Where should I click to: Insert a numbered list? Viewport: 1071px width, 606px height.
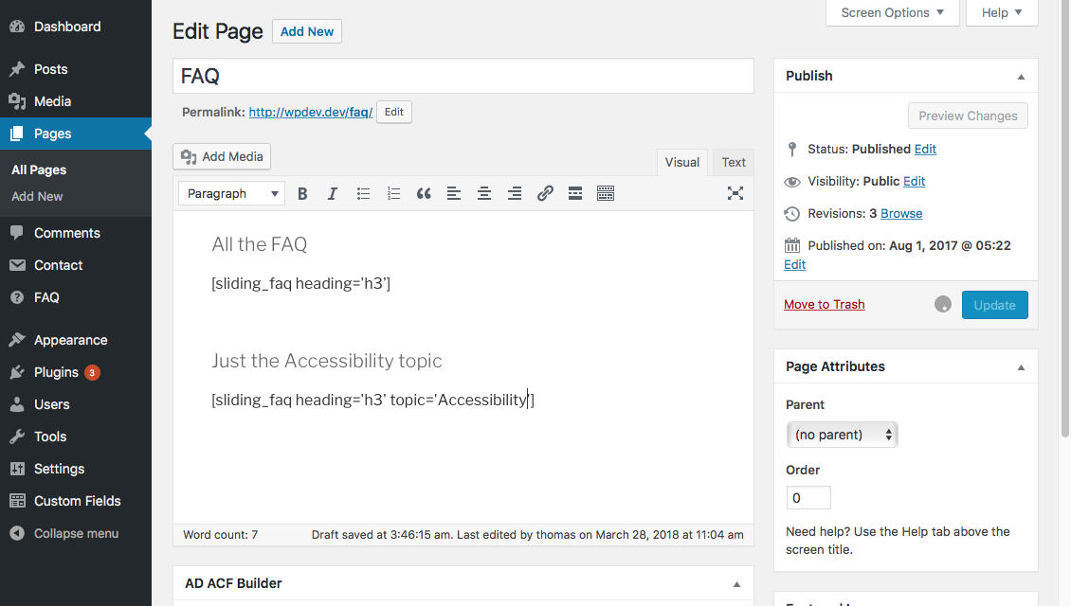tap(393, 194)
